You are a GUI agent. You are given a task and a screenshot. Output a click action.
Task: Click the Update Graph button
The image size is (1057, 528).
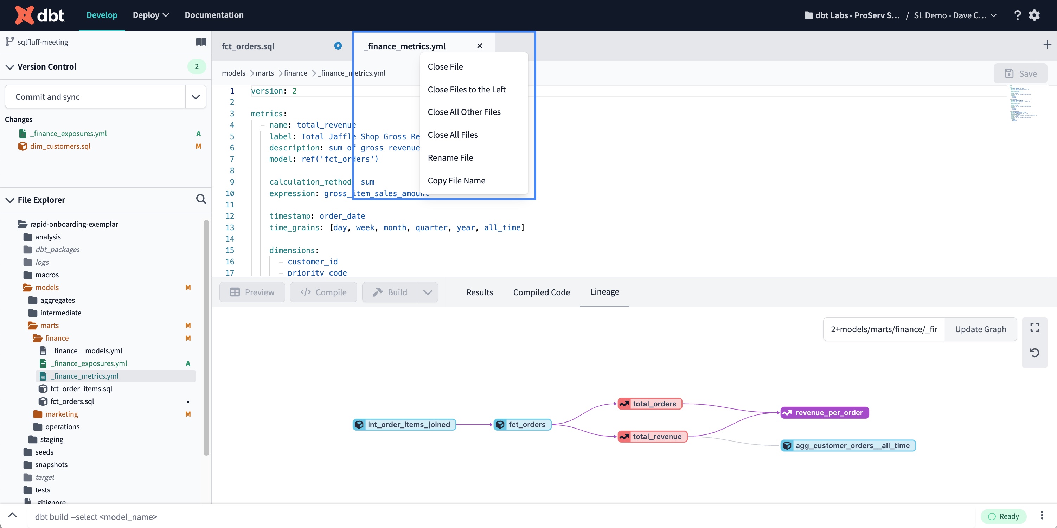pyautogui.click(x=980, y=329)
